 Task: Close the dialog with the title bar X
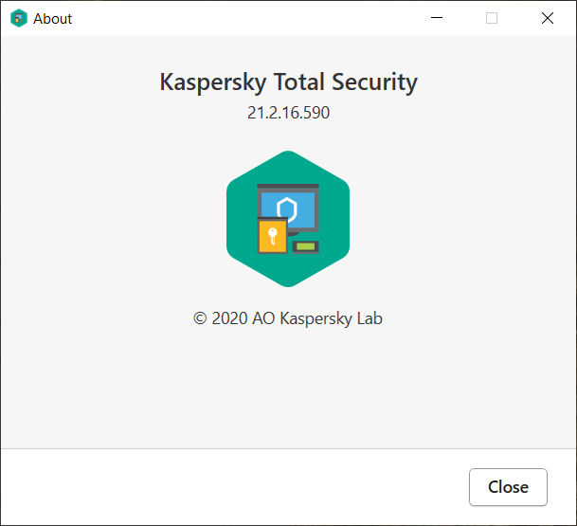pos(547,18)
